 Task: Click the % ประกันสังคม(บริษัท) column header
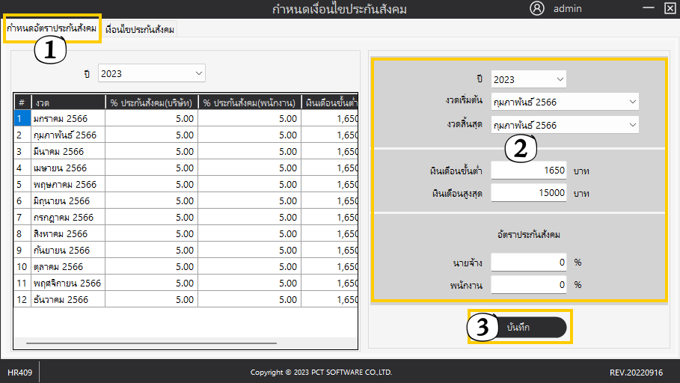pos(151,102)
